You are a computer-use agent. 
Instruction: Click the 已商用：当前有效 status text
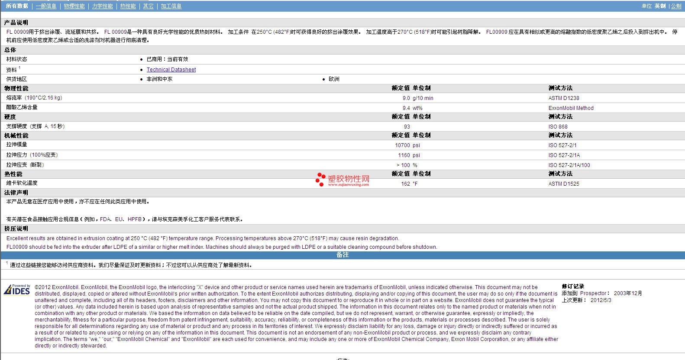point(167,59)
